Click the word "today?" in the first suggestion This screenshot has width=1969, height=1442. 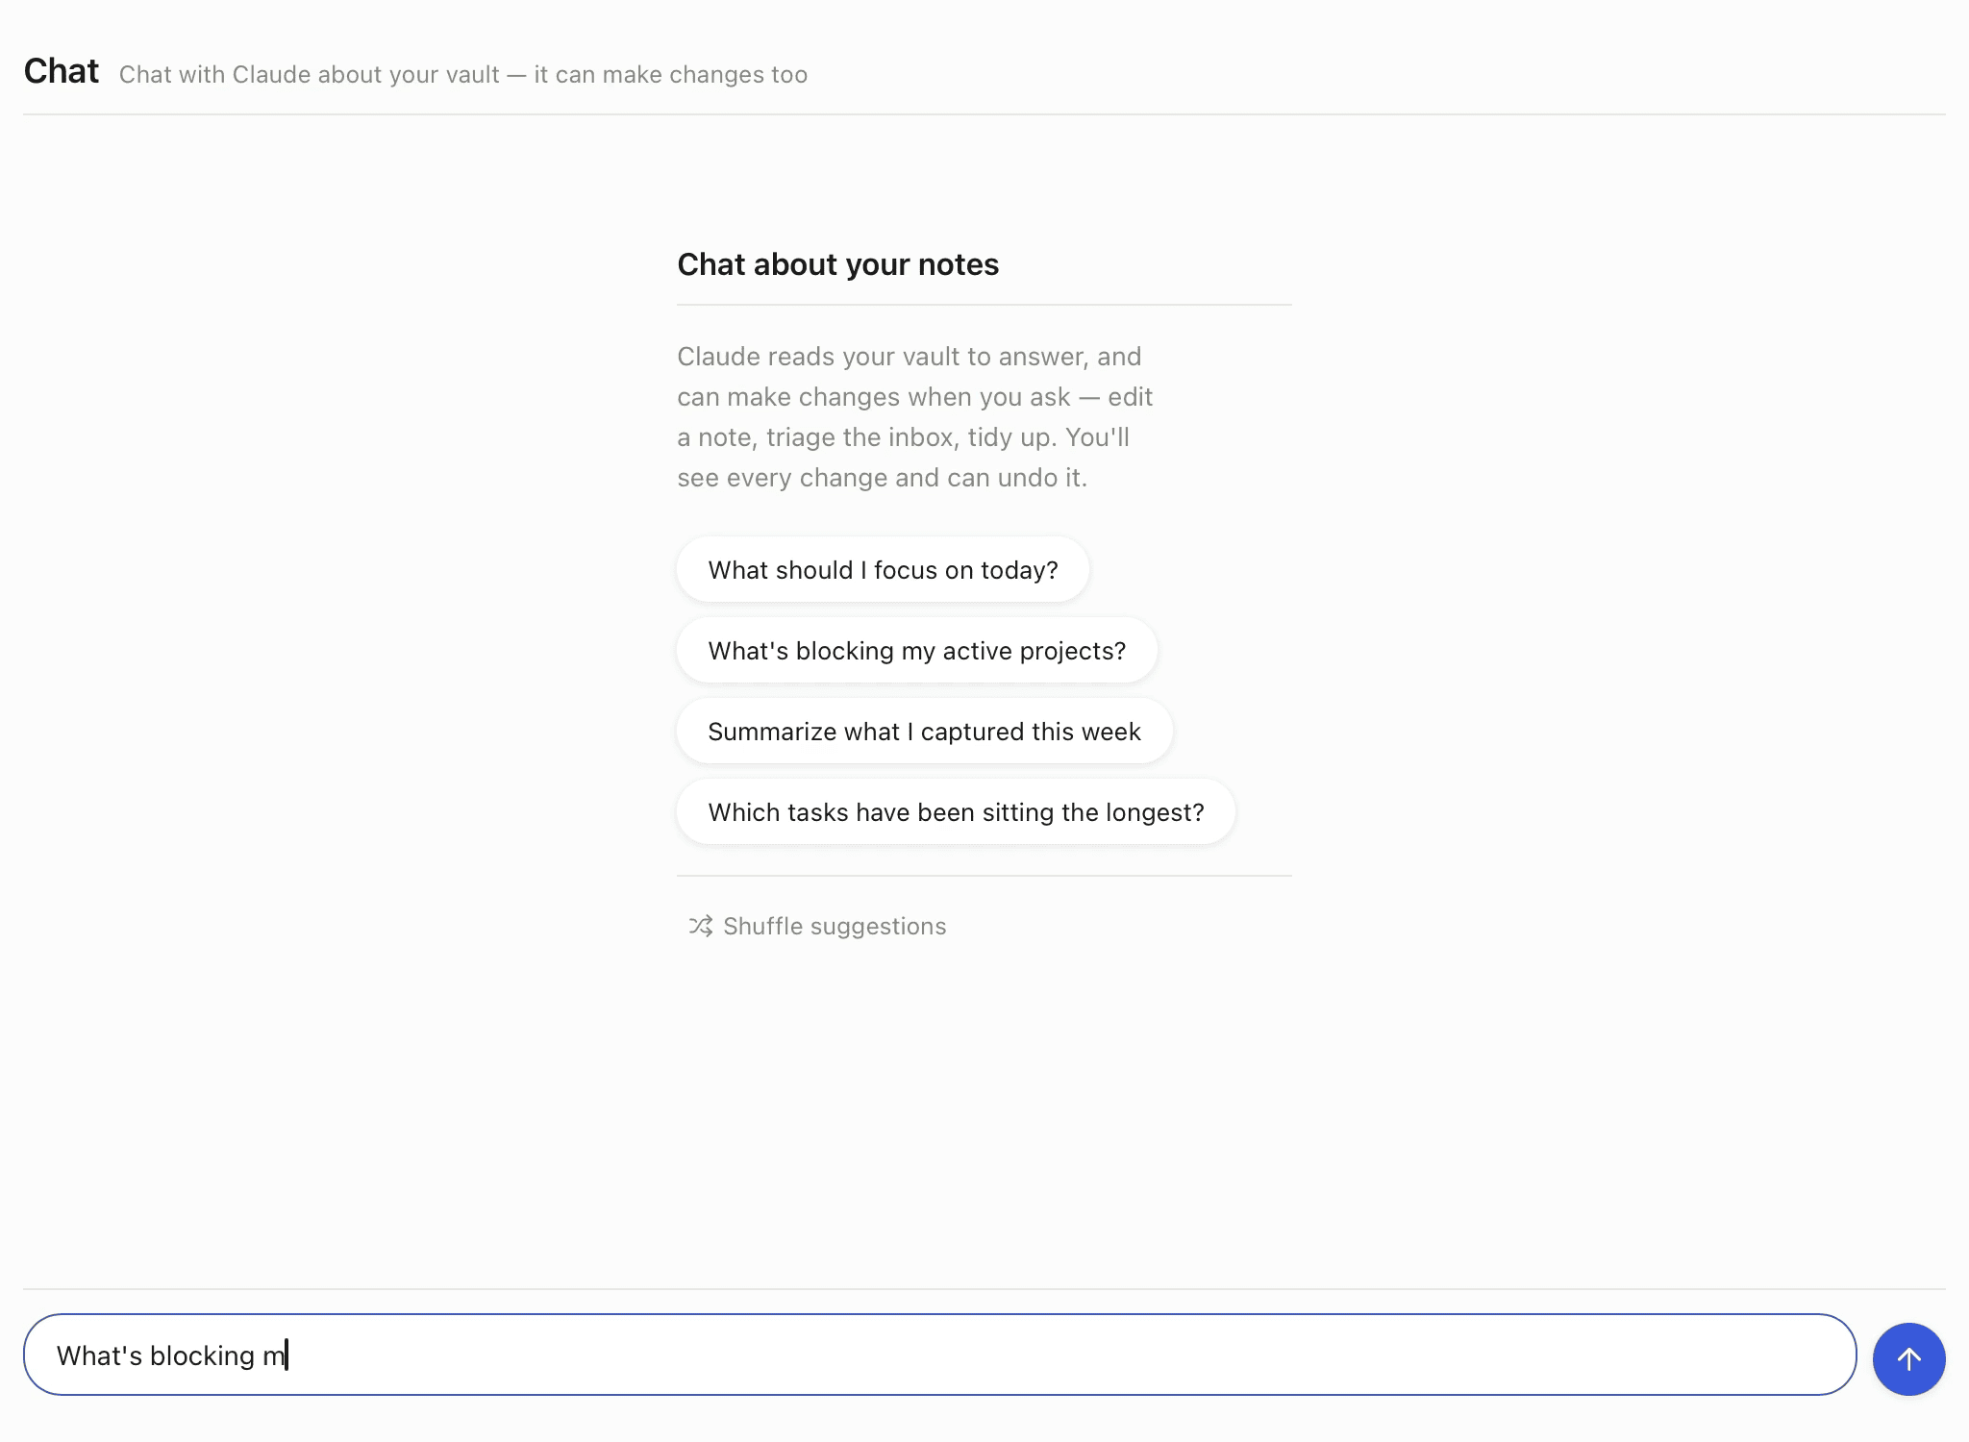[1019, 570]
